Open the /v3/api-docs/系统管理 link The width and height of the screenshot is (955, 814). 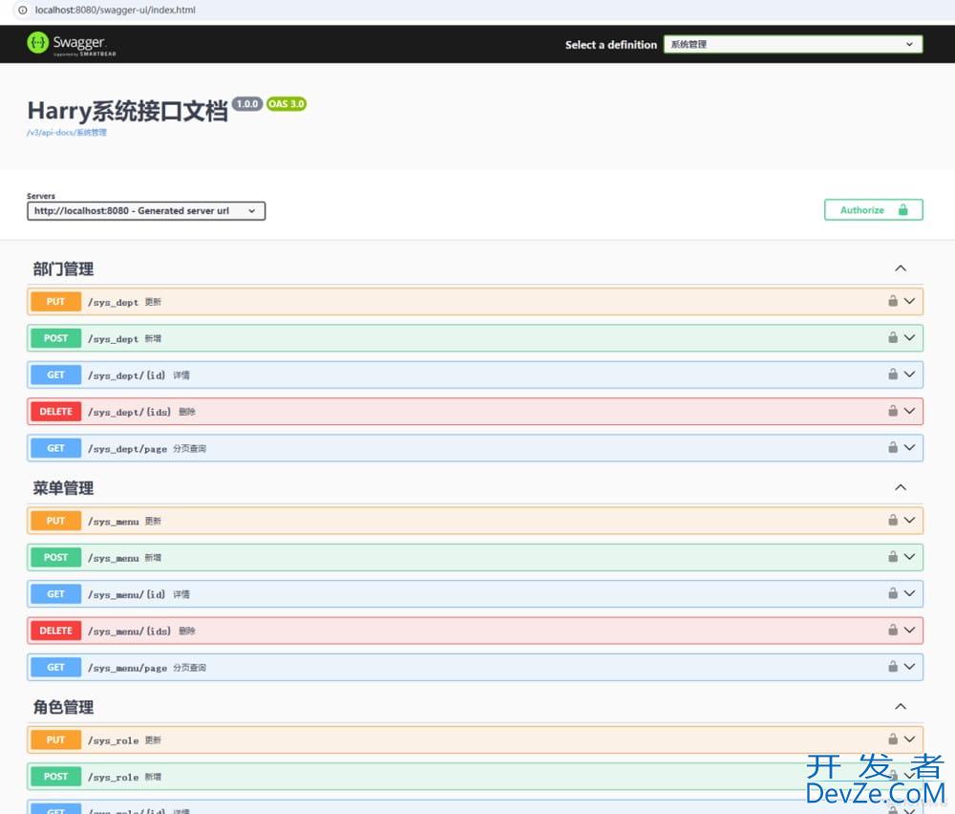coord(67,132)
